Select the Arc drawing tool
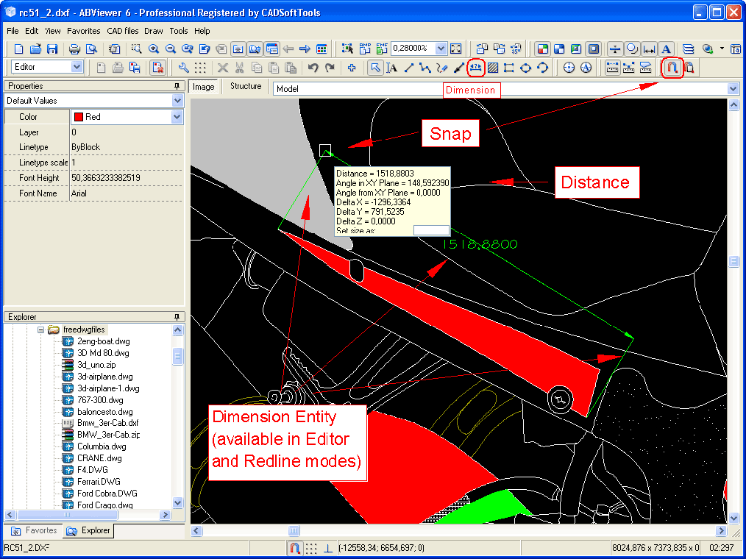This screenshot has height=559, width=746. click(542, 68)
